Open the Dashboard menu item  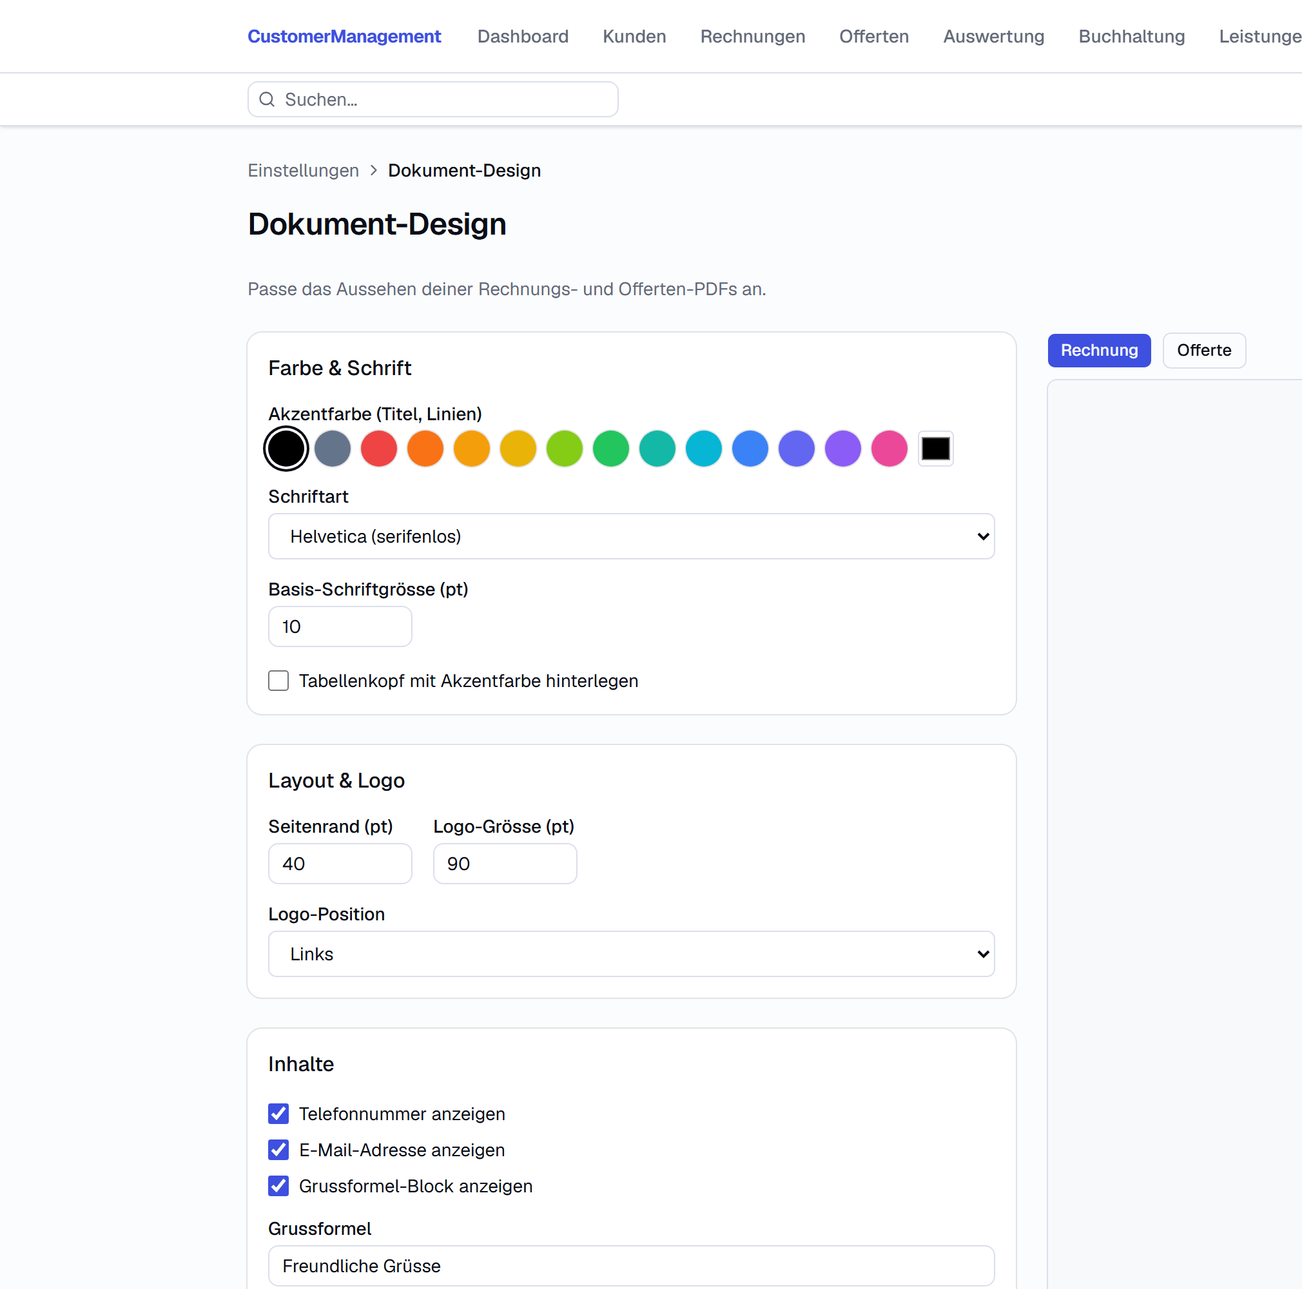[x=523, y=36]
